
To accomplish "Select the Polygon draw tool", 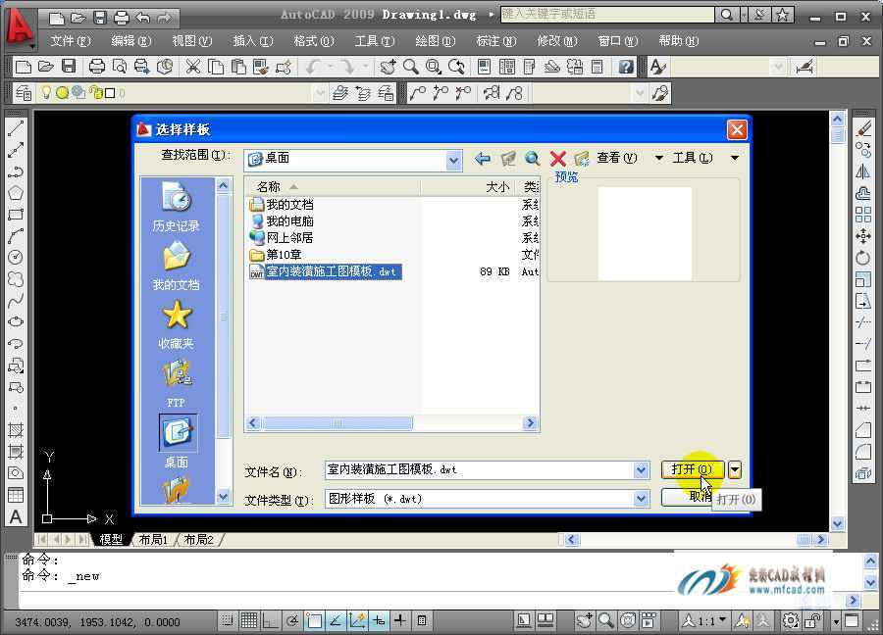I will (15, 193).
